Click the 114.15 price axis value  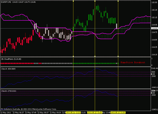(154, 55)
